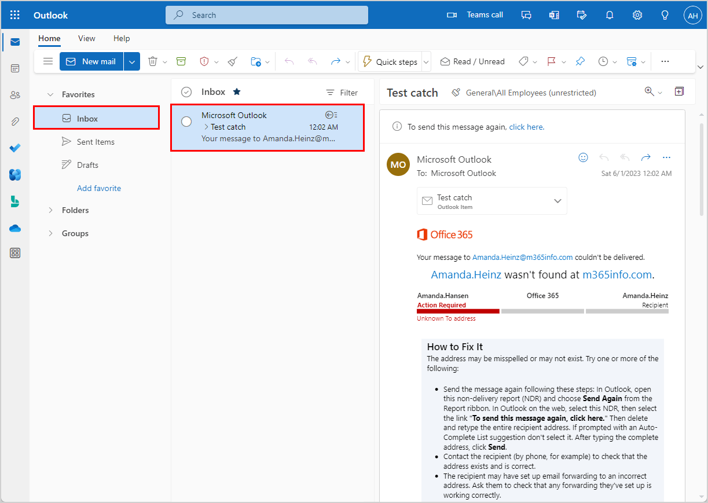Click the 'click here' resend link

(526, 127)
